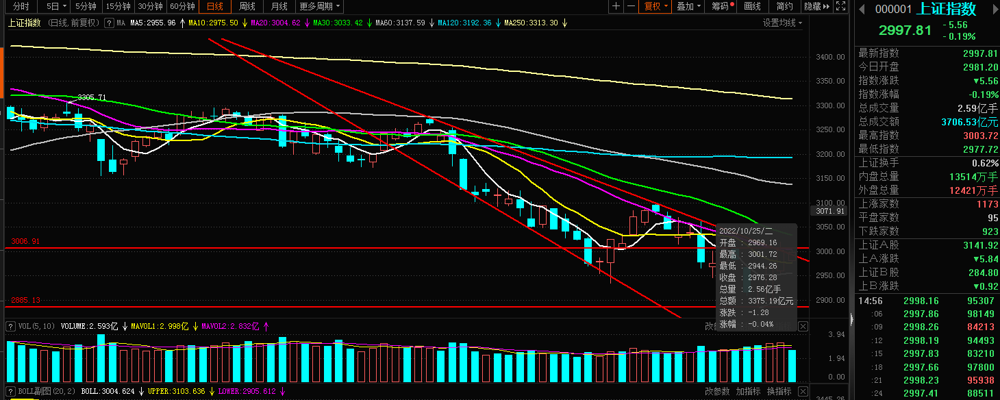The height and width of the screenshot is (400, 1000).
Task: Select the 60分钟 period tab
Action: point(182,6)
